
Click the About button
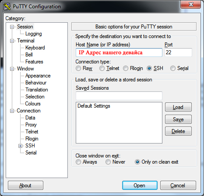tap(25, 185)
